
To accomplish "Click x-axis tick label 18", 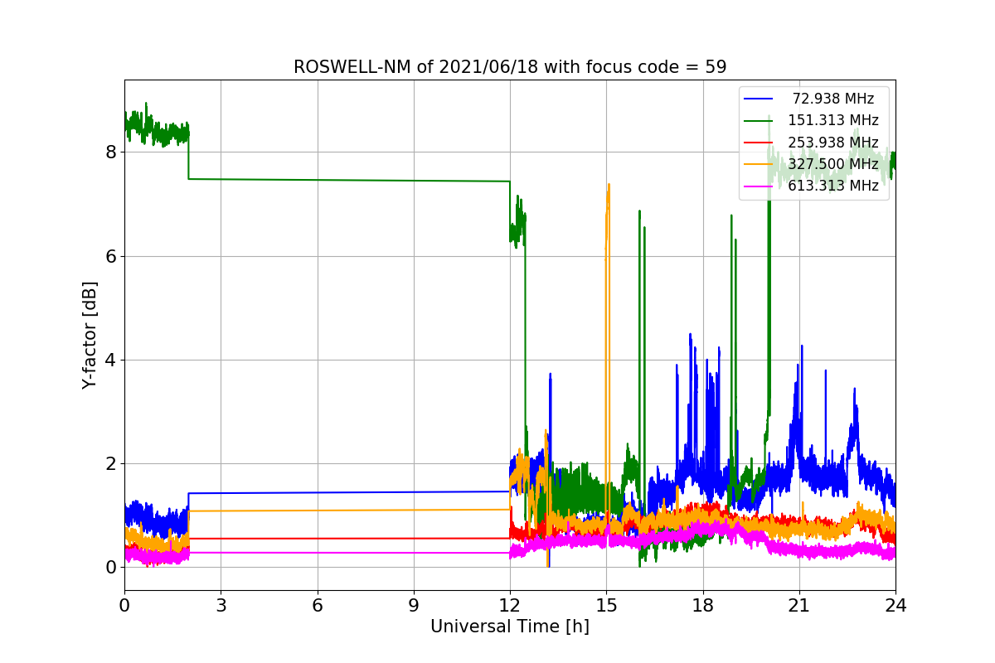I will pyautogui.click(x=702, y=605).
